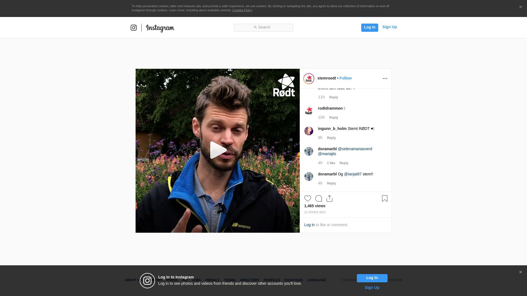527x296 pixels.
Task: Close the bottom login prompt
Action: tap(520, 272)
